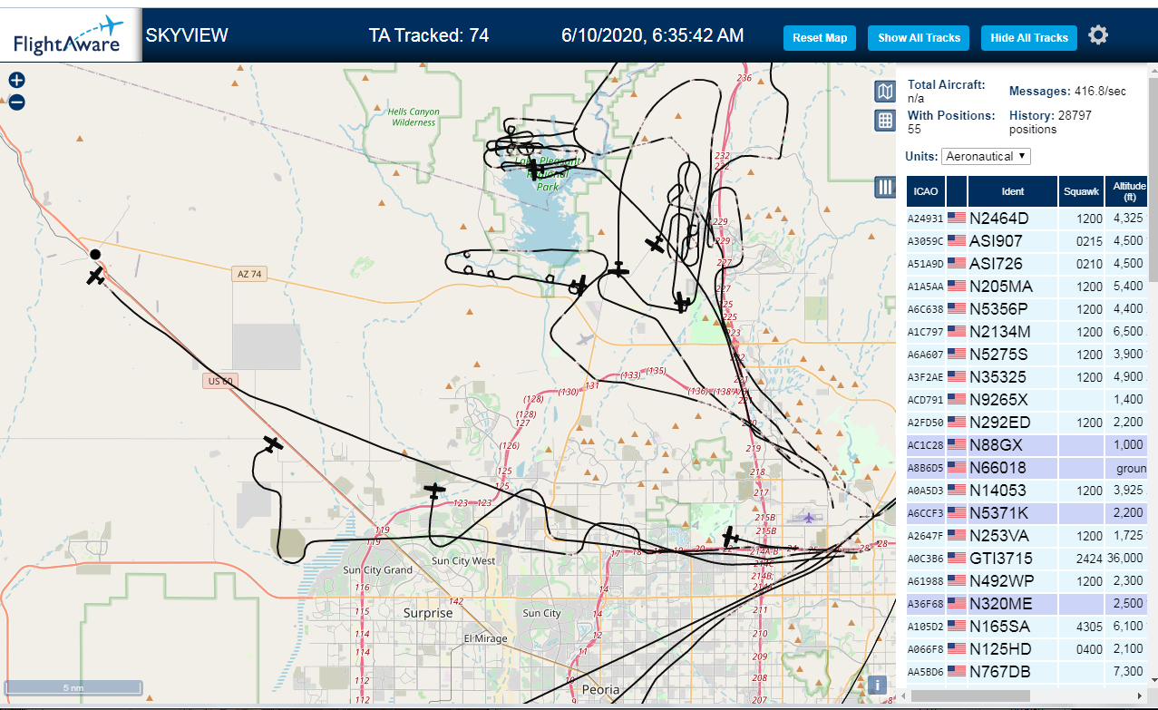Sort table by Altitude column header

pyautogui.click(x=1126, y=191)
